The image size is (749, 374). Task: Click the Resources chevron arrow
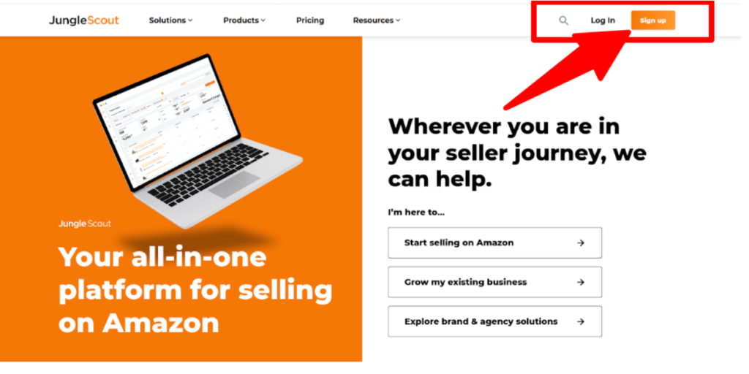[x=398, y=20]
